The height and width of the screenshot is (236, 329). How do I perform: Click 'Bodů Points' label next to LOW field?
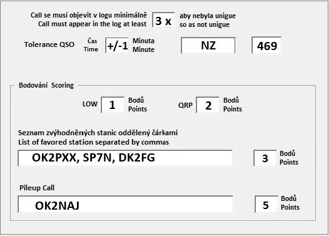(x=138, y=105)
